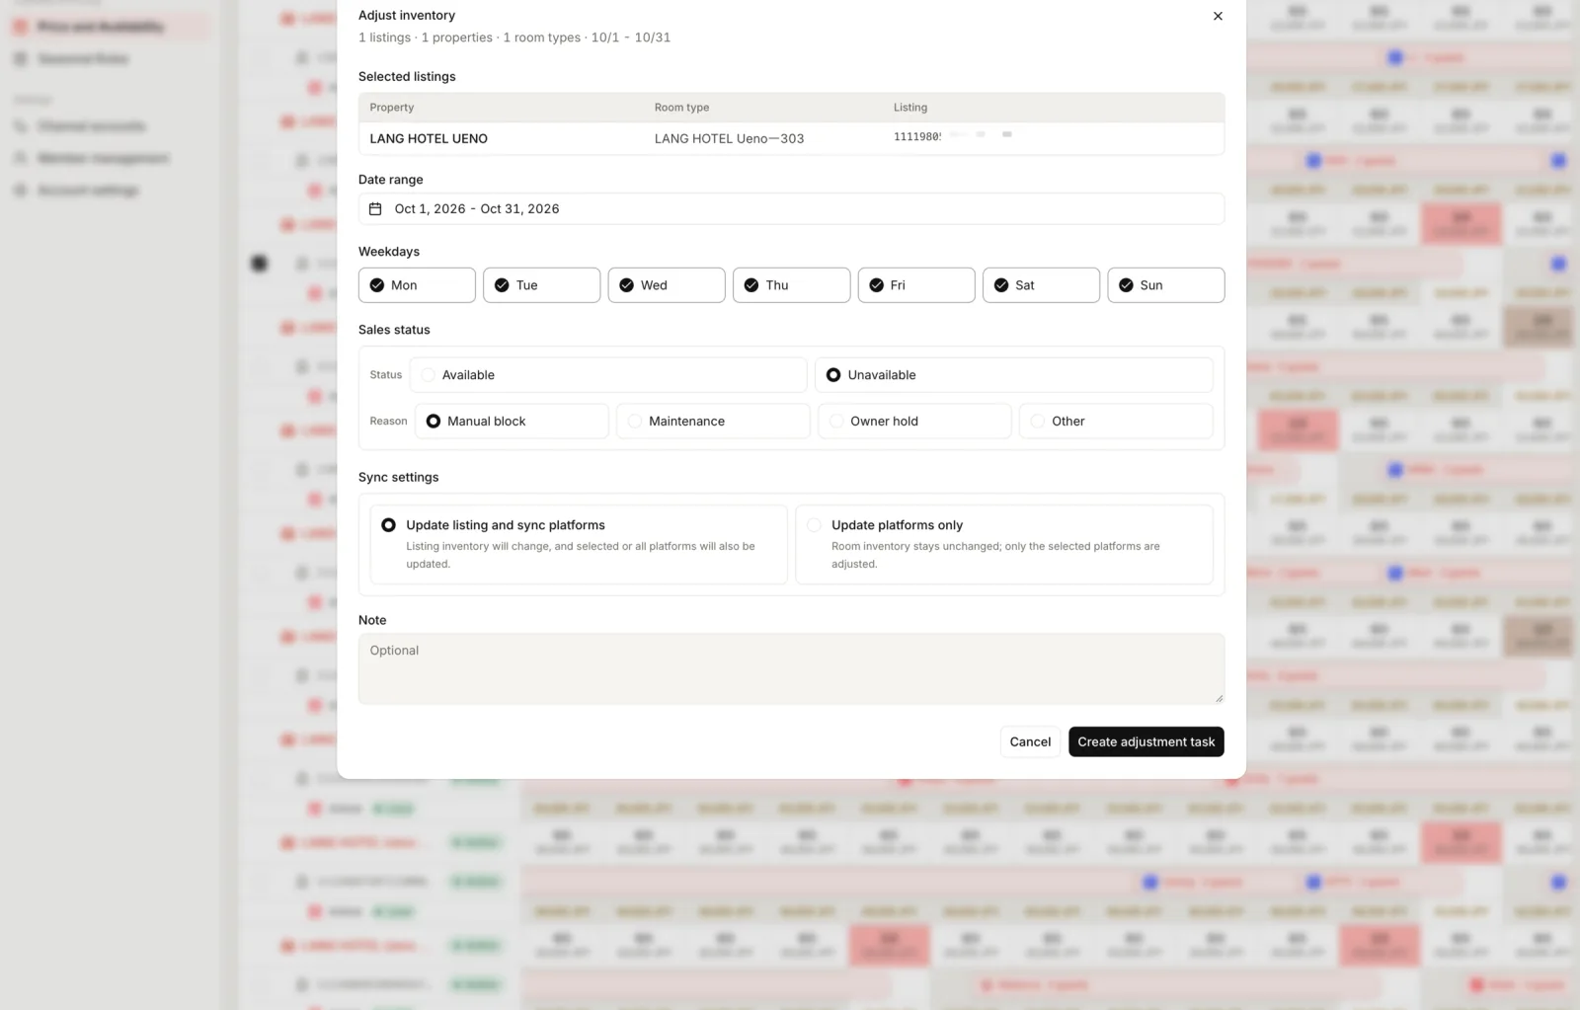
Task: Click the calendar icon in Date range
Action: pos(375,209)
